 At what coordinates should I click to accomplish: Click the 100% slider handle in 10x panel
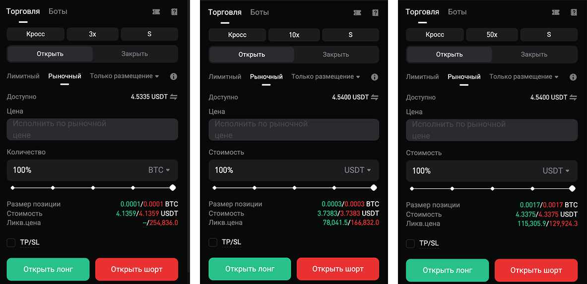(374, 188)
